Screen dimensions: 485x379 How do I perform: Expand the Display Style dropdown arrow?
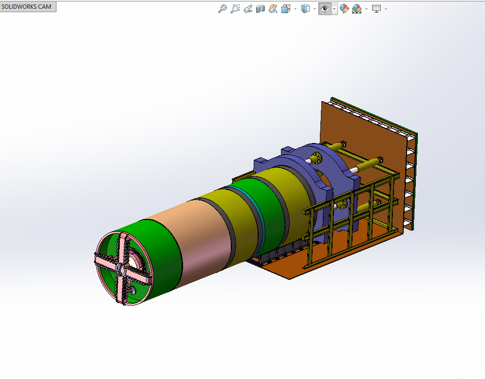point(315,9)
